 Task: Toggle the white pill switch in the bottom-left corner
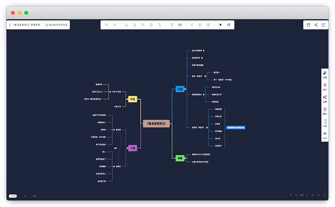click(13, 196)
